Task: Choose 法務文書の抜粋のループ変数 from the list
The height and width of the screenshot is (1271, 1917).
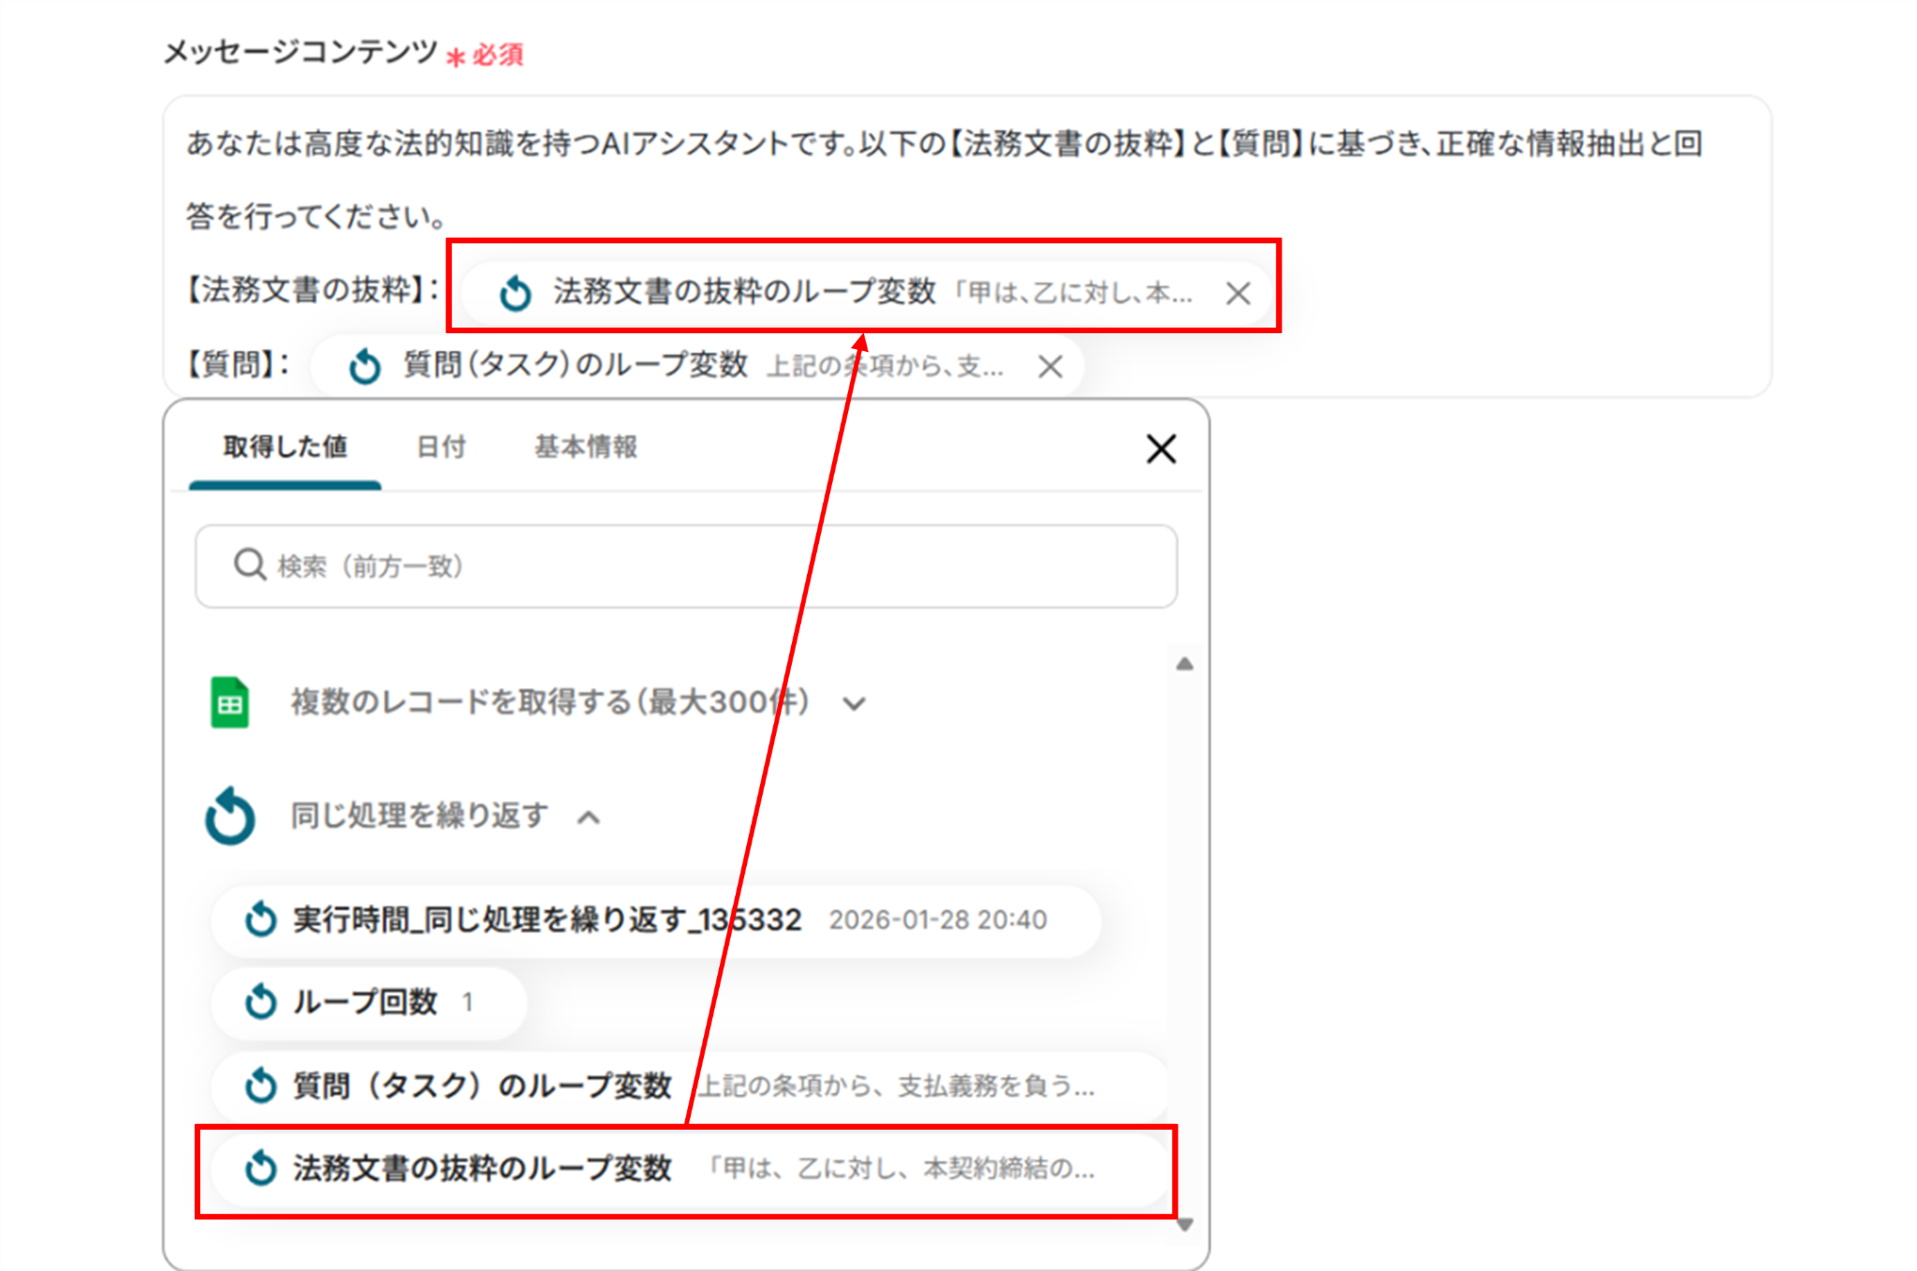Action: click(x=690, y=1168)
